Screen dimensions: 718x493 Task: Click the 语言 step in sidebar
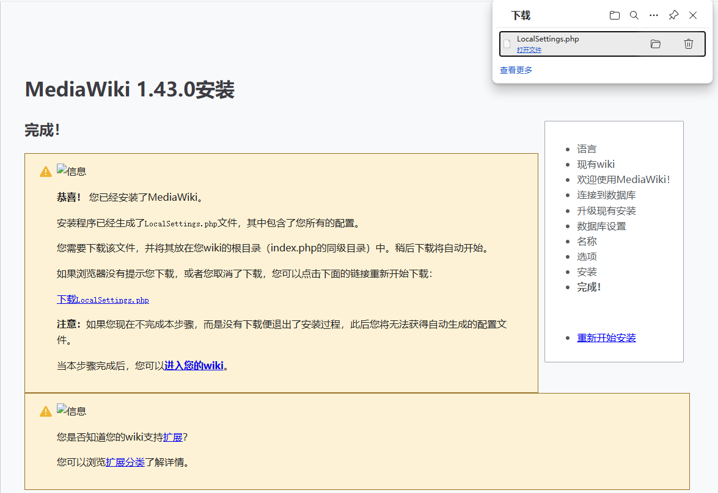pyautogui.click(x=587, y=149)
